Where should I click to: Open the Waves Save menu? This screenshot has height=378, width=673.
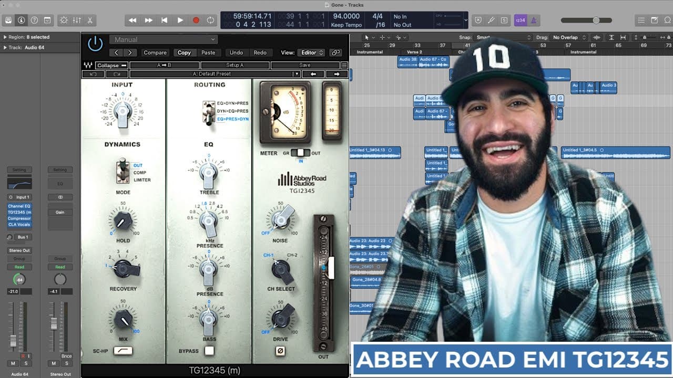click(305, 66)
